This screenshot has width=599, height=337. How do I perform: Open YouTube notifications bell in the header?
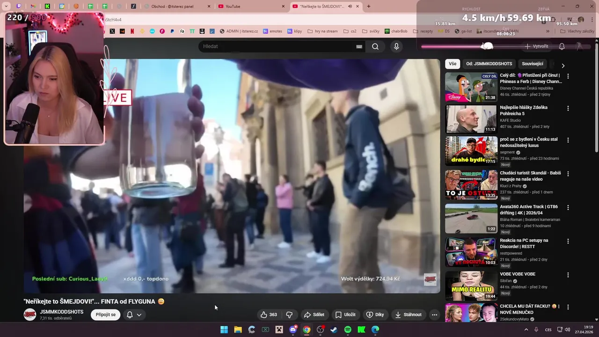pyautogui.click(x=562, y=46)
